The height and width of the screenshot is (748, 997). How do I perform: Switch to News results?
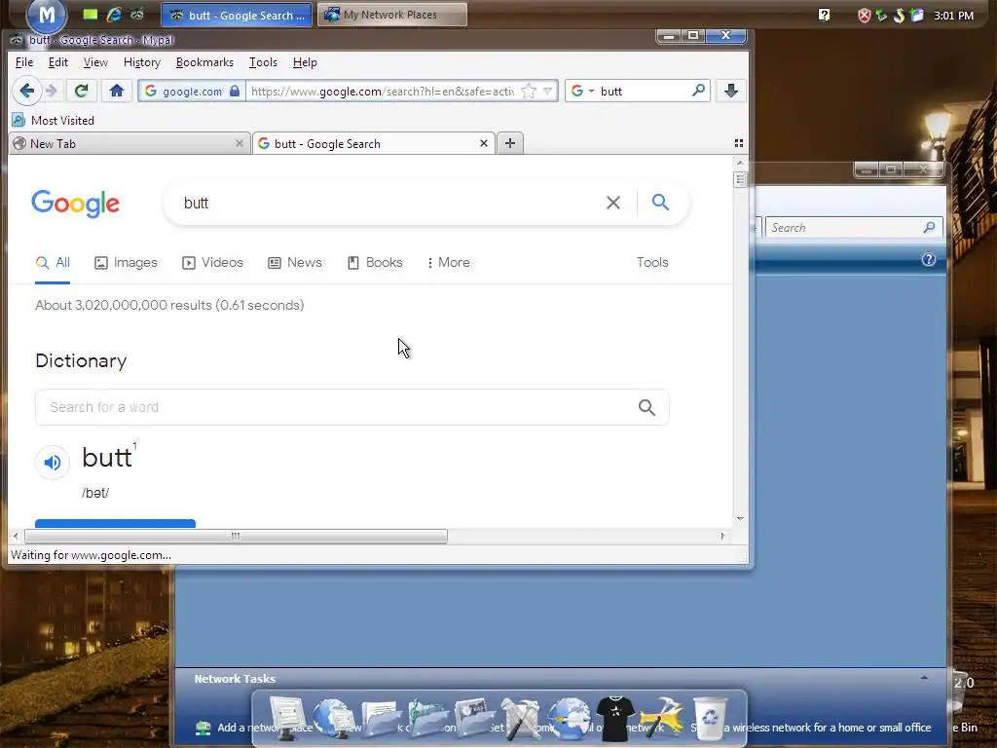[295, 263]
